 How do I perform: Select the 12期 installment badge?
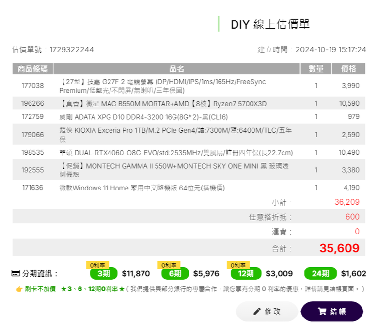[246, 273]
